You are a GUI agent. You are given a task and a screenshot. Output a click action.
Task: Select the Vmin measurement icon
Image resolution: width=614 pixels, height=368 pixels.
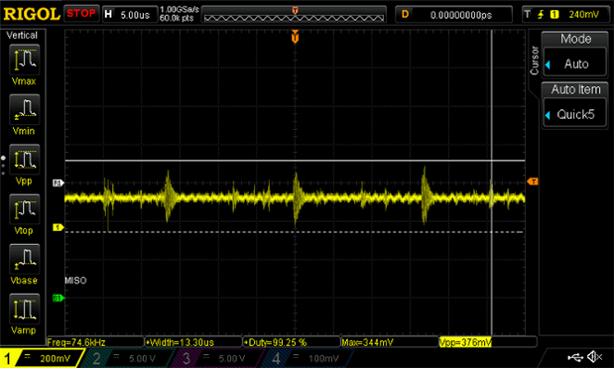(24, 110)
